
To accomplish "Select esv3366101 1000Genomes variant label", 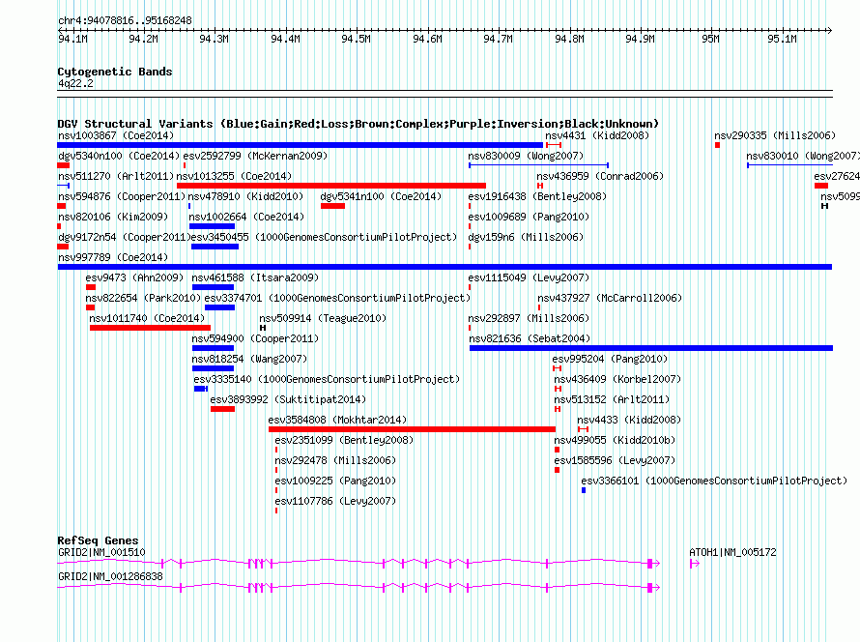I will tap(714, 481).
